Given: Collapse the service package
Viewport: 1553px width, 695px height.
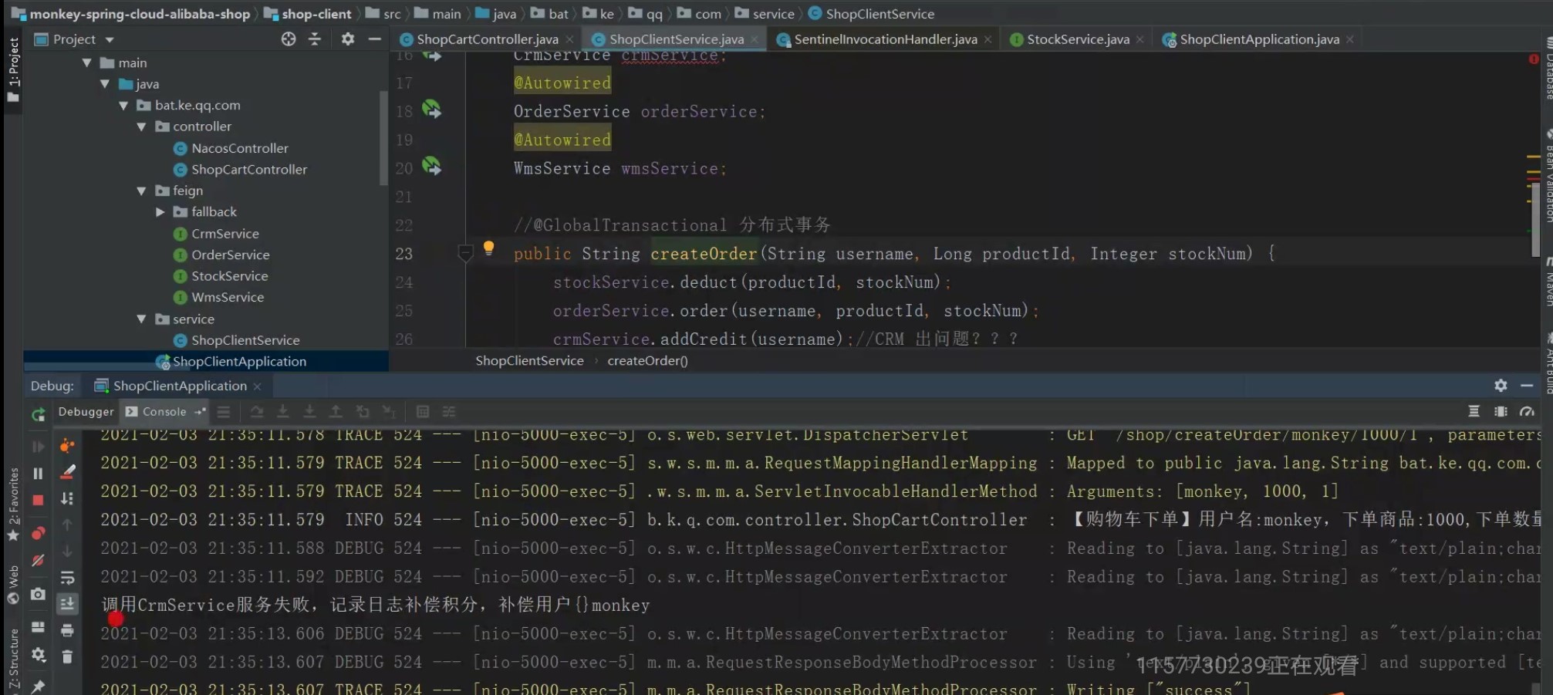Looking at the screenshot, I should pos(142,319).
